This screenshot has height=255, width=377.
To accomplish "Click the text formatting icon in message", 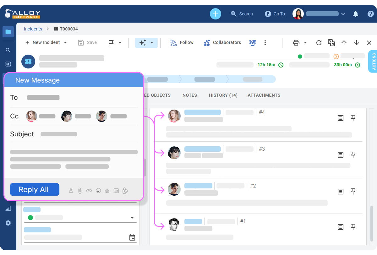I will 71,190.
